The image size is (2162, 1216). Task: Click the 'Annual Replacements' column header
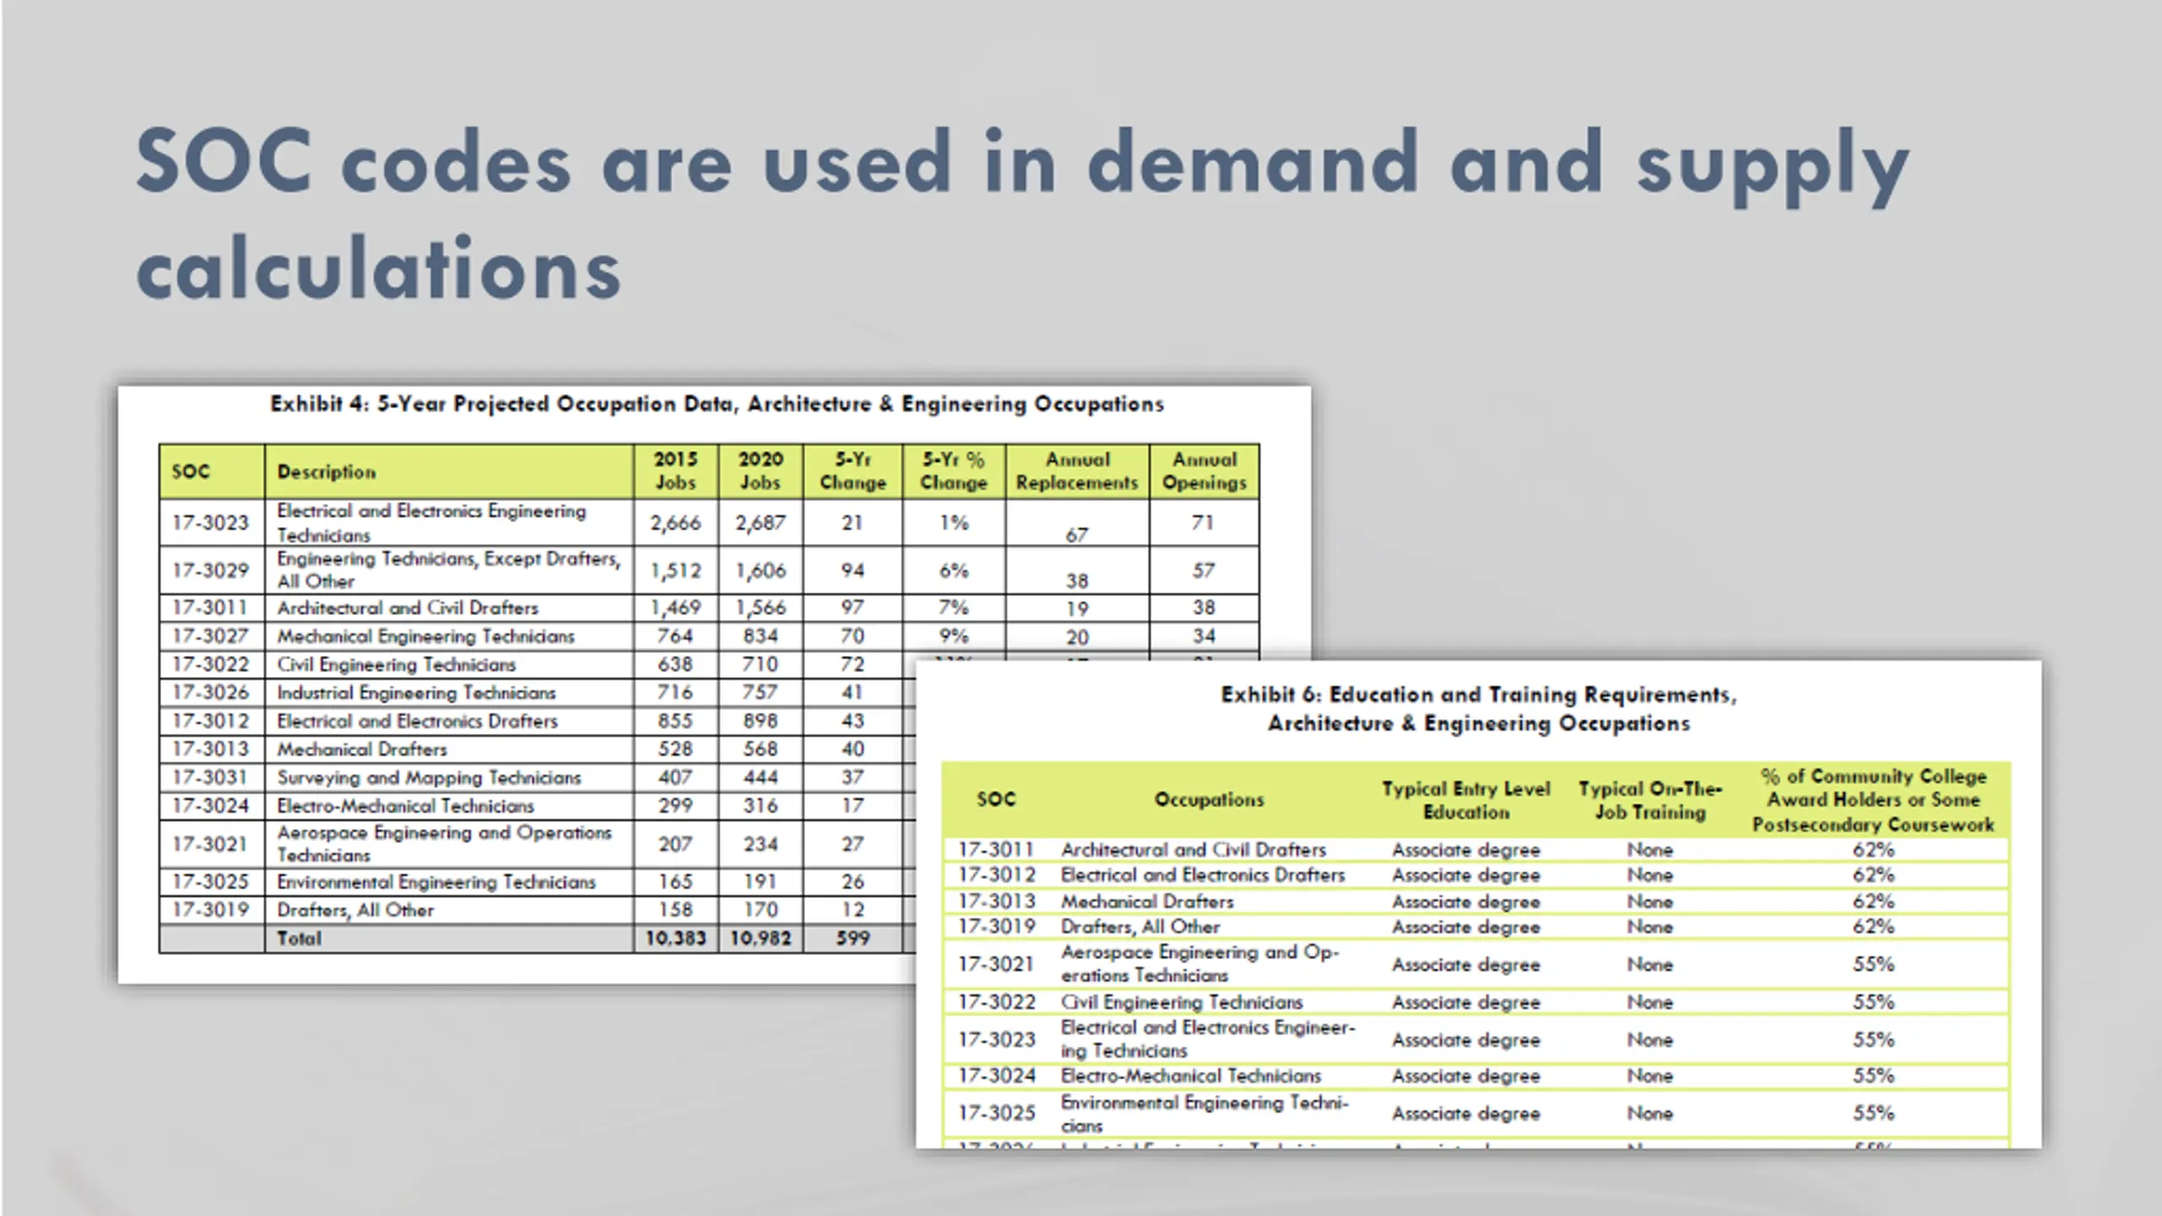pyautogui.click(x=1078, y=471)
